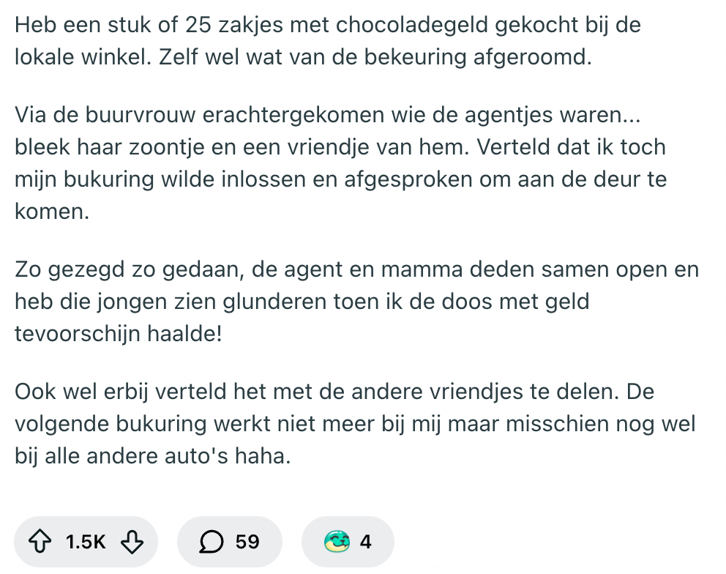This screenshot has width=726, height=574.
Task: Click the 1.5K vote score
Action: (86, 542)
